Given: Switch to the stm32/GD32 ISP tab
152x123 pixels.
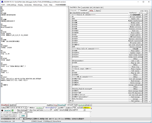Looking at the screenshot, I should (x=87, y=7).
